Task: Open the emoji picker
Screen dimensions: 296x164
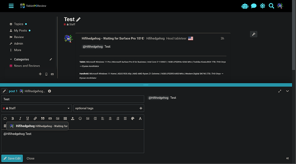Action: [80, 118]
